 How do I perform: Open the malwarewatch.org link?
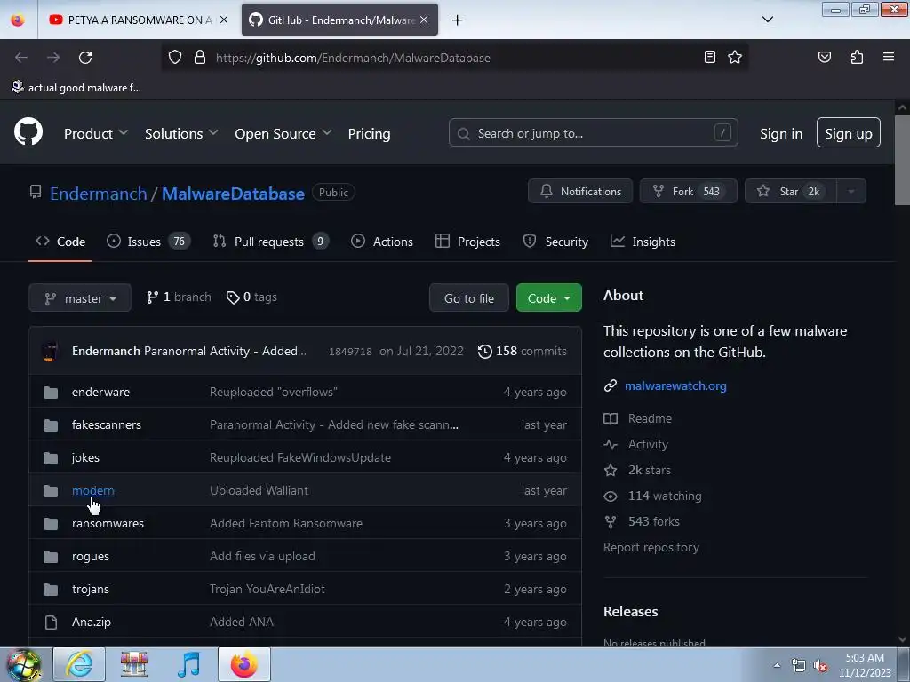(x=675, y=385)
